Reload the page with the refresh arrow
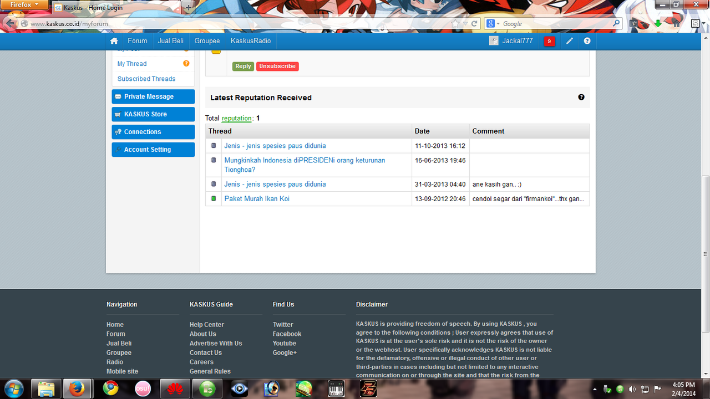710x399 pixels. [x=474, y=23]
